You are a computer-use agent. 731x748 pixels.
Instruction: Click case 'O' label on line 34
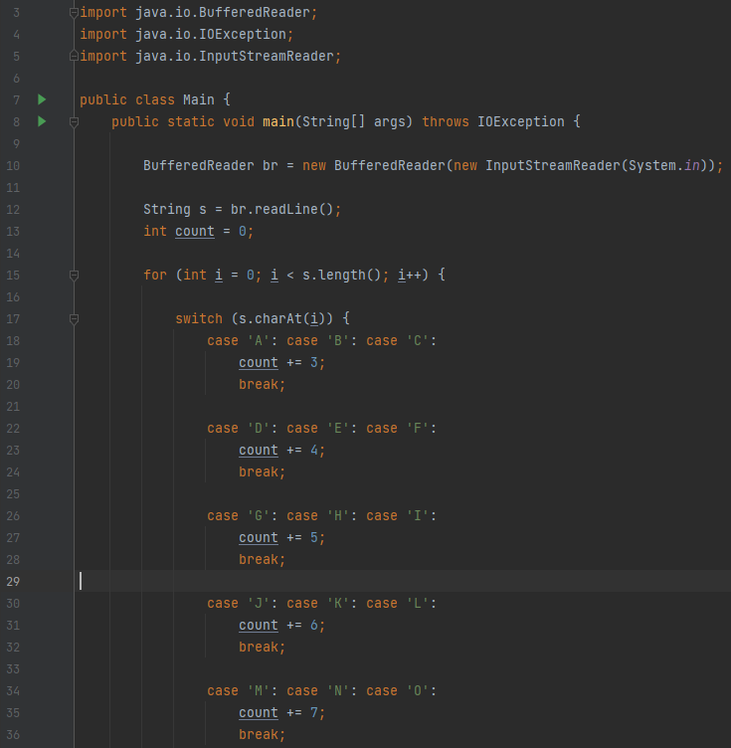[x=401, y=690]
